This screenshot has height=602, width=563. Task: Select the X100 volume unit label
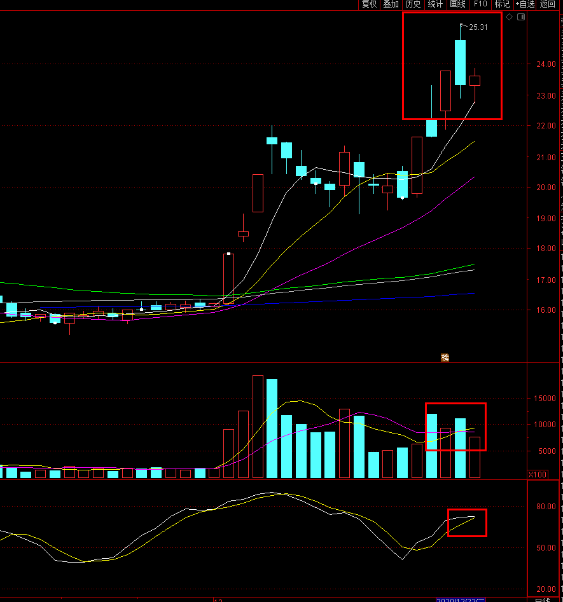pos(538,474)
